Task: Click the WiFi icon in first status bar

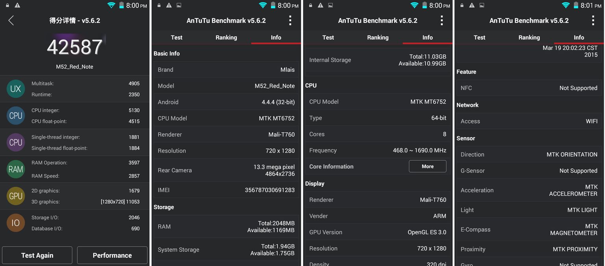Action: click(111, 5)
